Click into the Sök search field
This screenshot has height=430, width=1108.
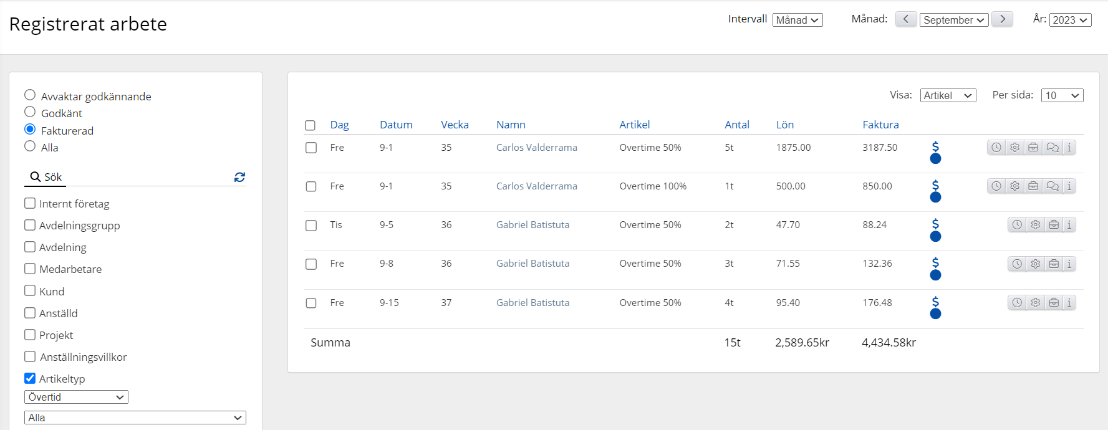coord(137,177)
